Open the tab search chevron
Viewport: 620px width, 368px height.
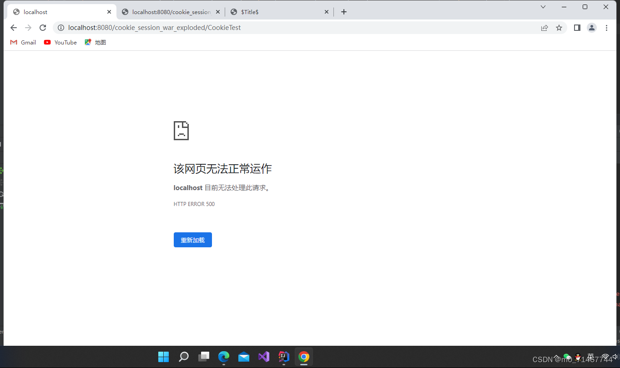543,7
